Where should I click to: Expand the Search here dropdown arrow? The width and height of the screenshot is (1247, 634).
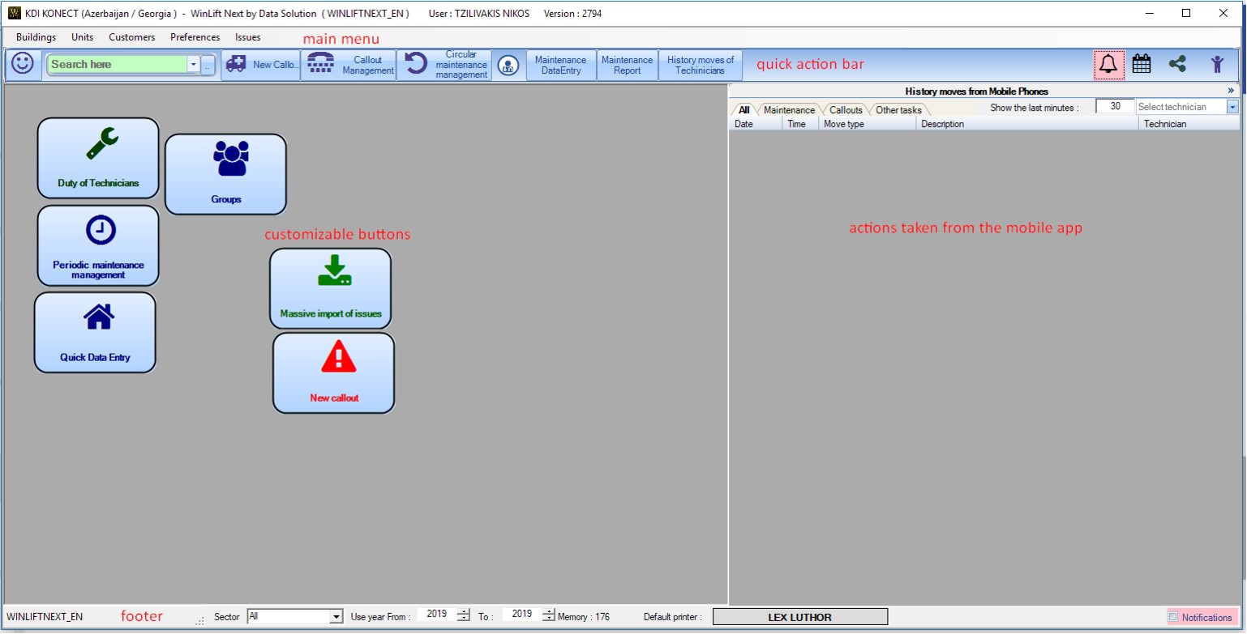coord(193,65)
